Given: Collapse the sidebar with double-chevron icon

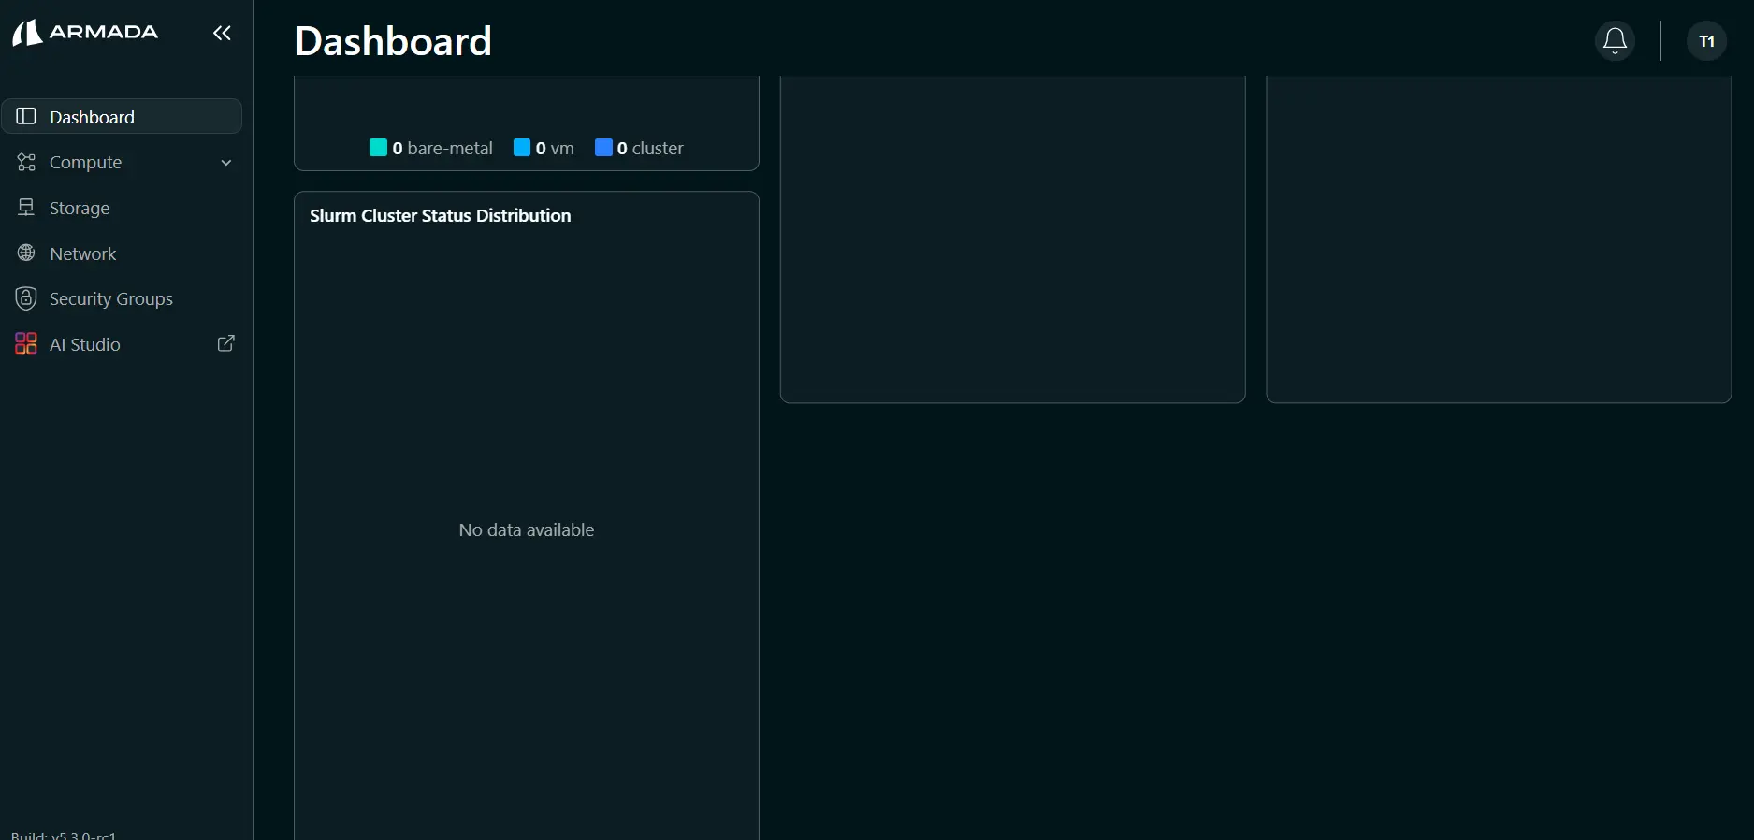Looking at the screenshot, I should coord(222,34).
